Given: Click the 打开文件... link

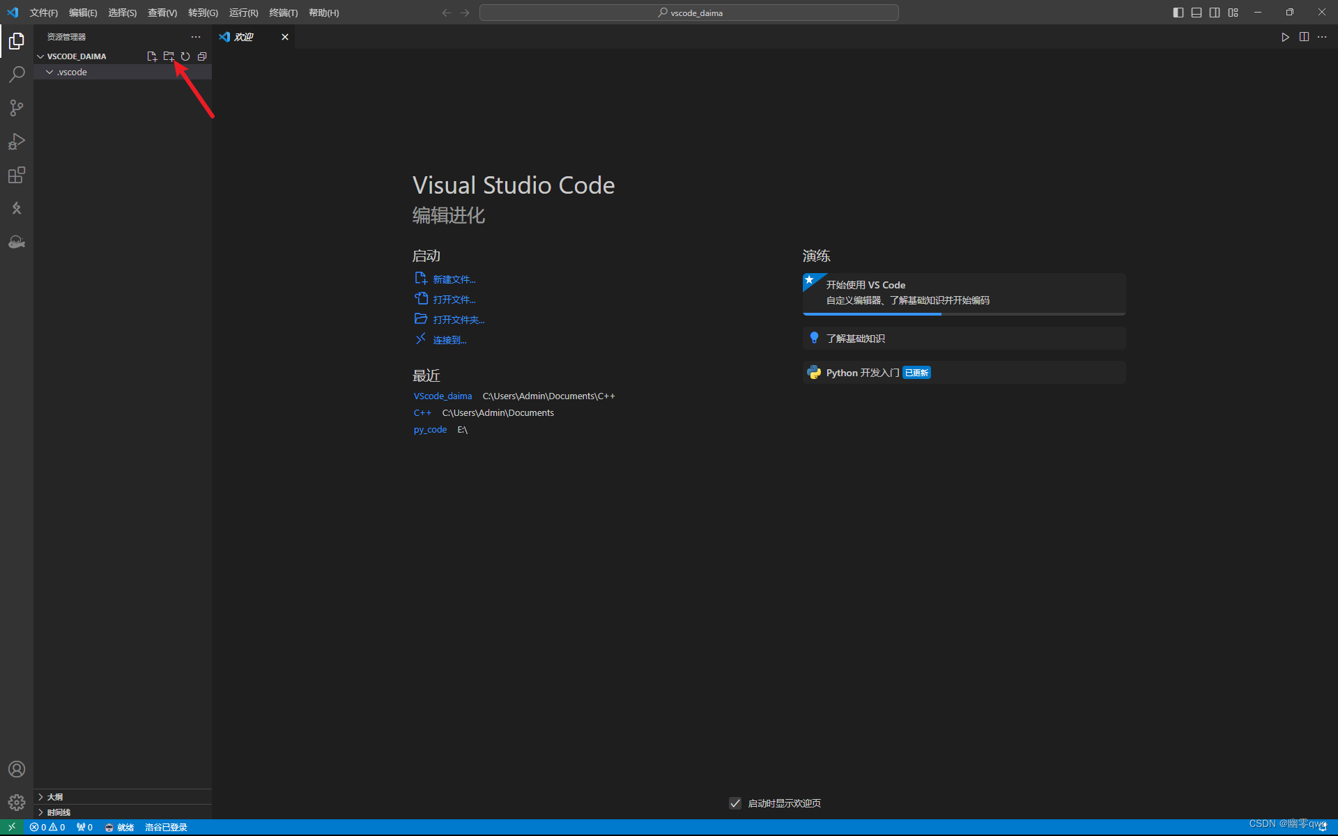Looking at the screenshot, I should pos(454,300).
